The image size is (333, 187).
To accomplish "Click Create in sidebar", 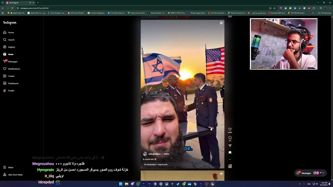I will tap(9, 76).
